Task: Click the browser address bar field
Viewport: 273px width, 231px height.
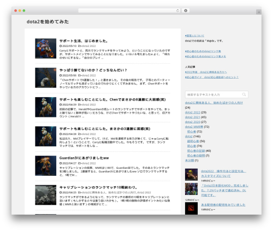Action: (129, 10)
